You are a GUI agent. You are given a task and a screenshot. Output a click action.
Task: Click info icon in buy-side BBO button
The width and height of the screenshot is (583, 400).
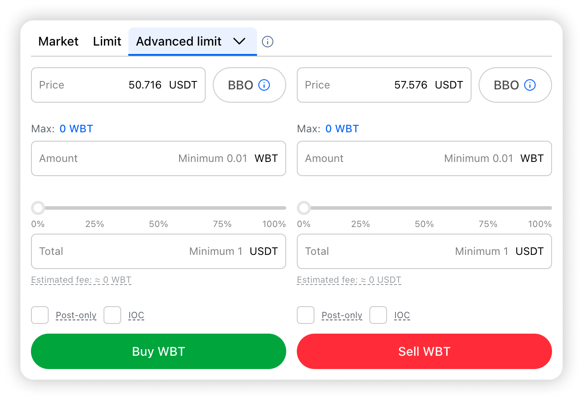click(264, 85)
